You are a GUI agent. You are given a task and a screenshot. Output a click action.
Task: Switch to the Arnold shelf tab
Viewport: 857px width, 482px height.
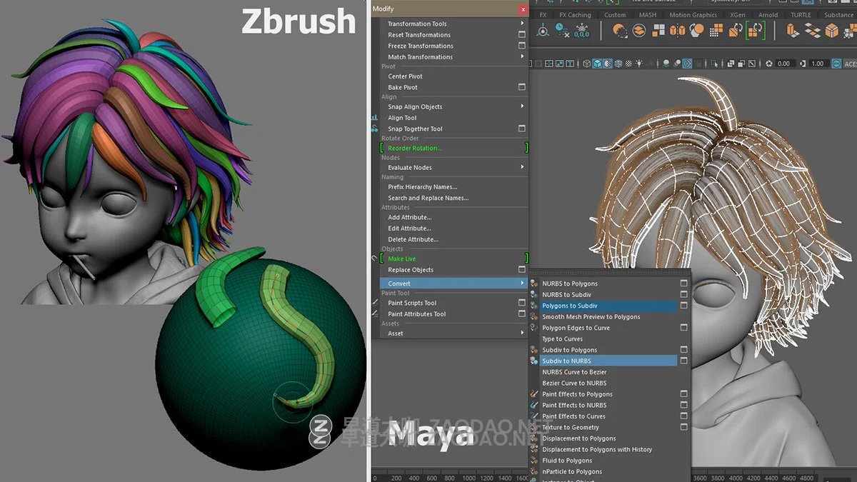[768, 14]
